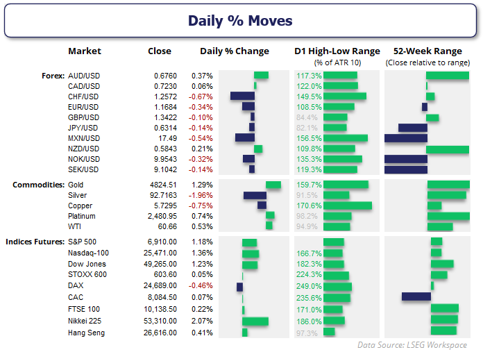This screenshot has width=483, height=352.
Task: Click the 52-Week Range column header
Action: point(427,51)
